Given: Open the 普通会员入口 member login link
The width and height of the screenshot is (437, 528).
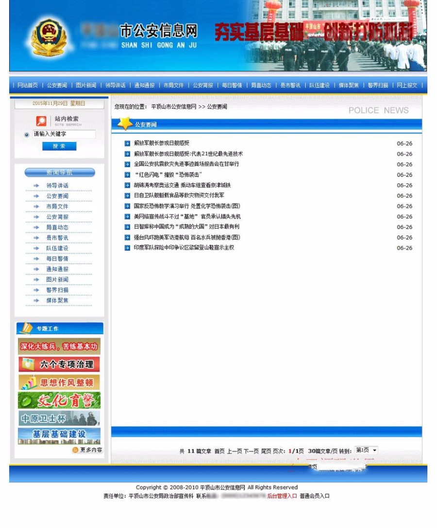Looking at the screenshot, I should click(315, 496).
